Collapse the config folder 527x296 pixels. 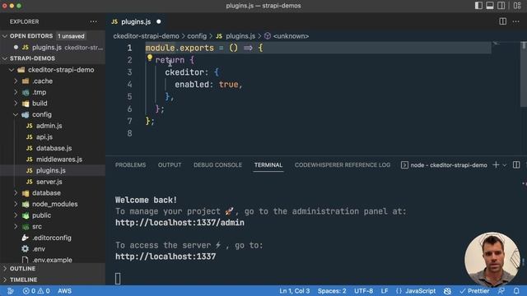coord(33,114)
